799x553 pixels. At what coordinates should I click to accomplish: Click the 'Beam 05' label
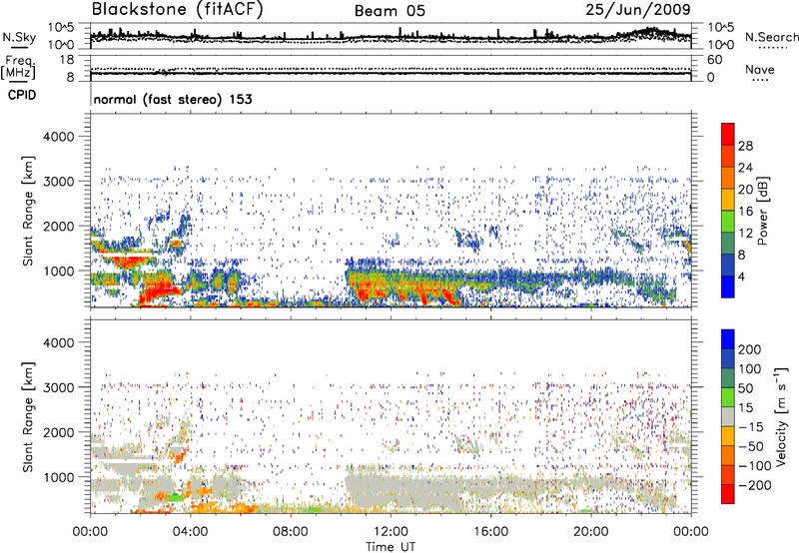390,11
